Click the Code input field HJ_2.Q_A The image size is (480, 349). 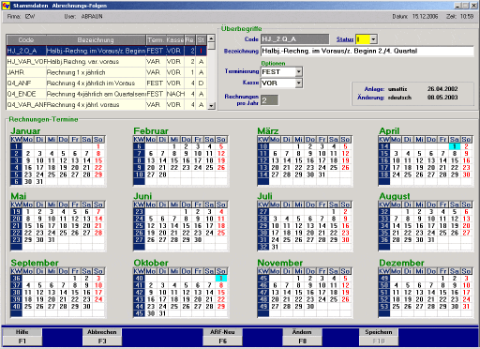[294, 39]
